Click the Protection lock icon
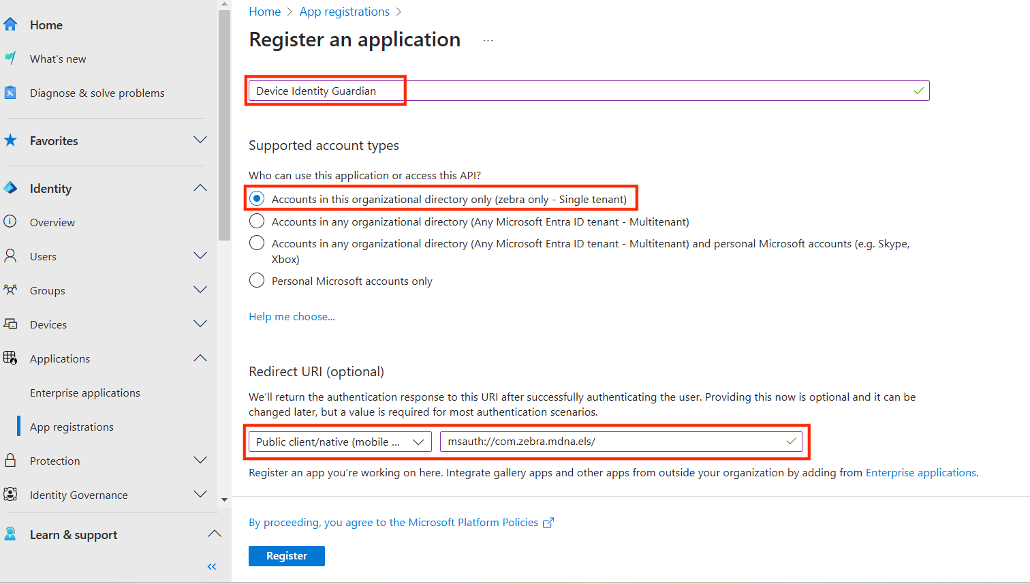Image resolution: width=1030 pixels, height=584 pixels. 10,461
